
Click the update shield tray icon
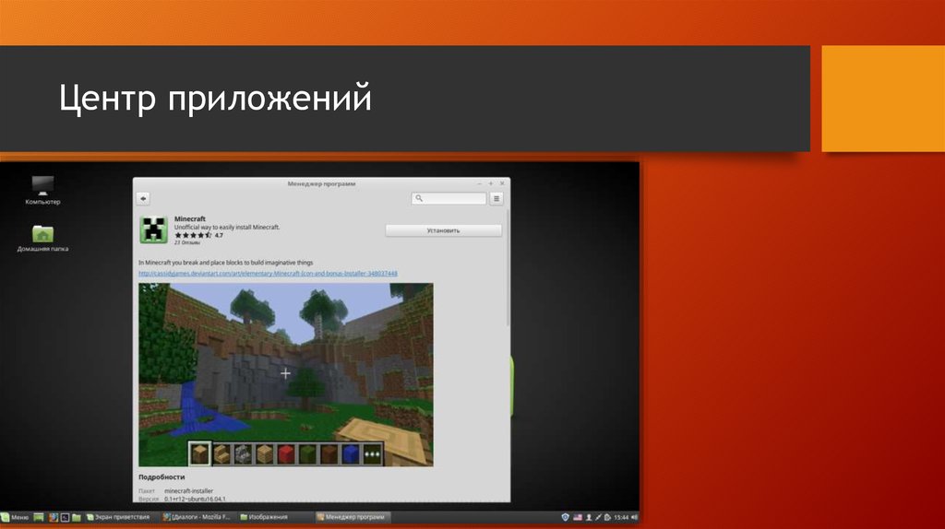(566, 517)
